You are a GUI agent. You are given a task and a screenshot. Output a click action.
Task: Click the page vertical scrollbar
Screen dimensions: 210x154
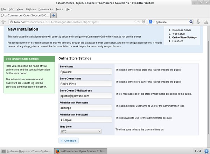(x=209, y=87)
